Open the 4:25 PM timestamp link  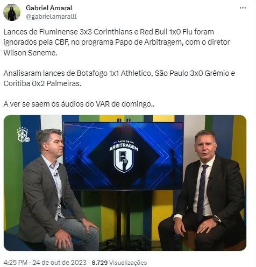click(16, 263)
